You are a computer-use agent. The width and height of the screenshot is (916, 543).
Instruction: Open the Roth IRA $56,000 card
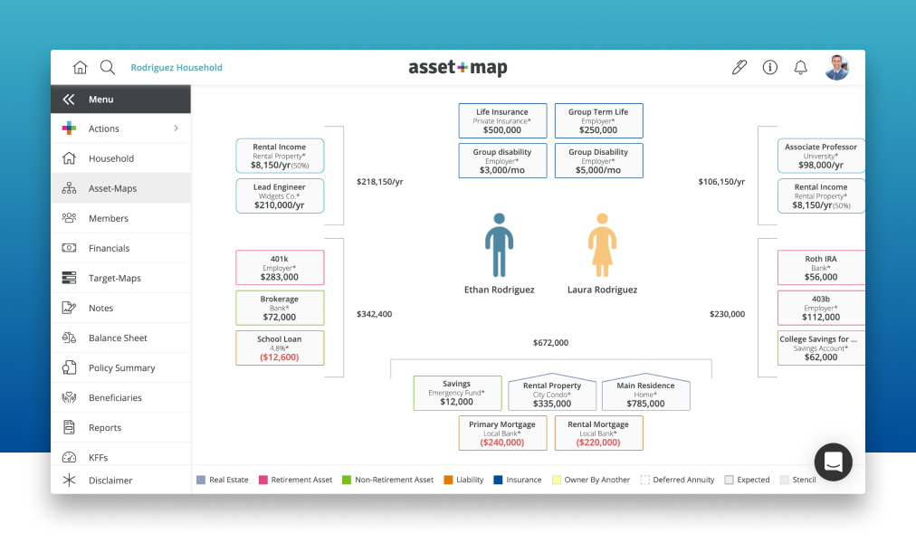(821, 267)
